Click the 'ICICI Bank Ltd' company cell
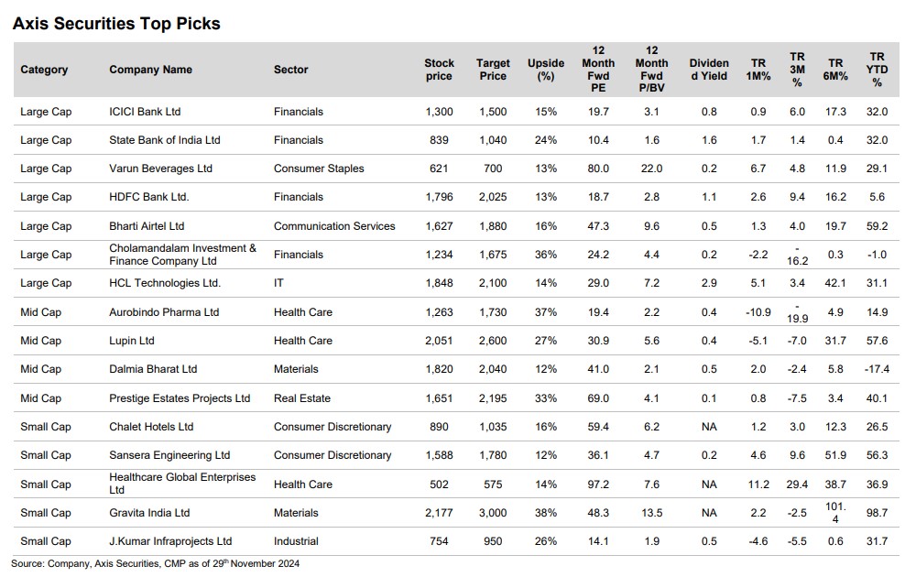 click(x=145, y=112)
